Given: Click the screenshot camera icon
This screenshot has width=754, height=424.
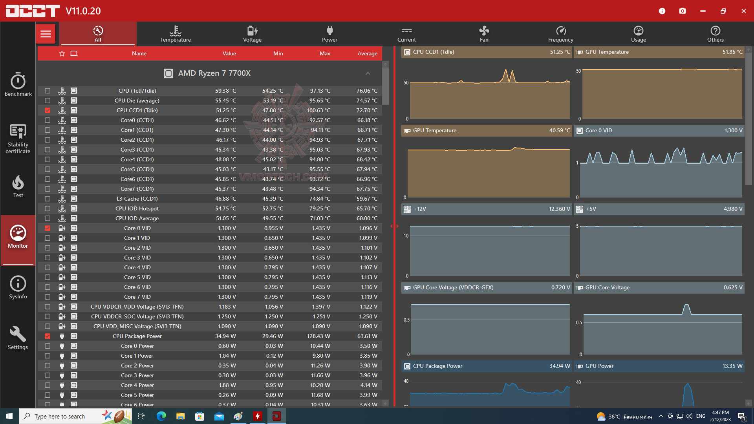Looking at the screenshot, I should [x=683, y=11].
